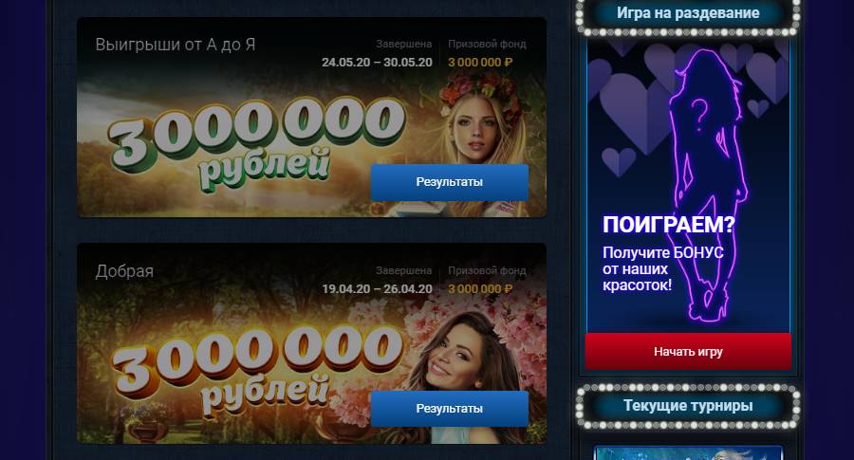The height and width of the screenshot is (460, 854).
Task: Click the green 3 000 000 рублей graphic
Action: 256,142
